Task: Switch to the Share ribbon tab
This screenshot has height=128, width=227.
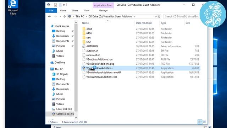Action: pyautogui.click(x=75, y=10)
